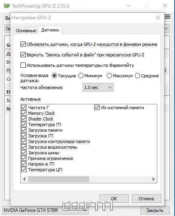Enable Fahrenheit temperature sensors checkbox
This screenshot has height=216, width=175.
click(x=23, y=65)
